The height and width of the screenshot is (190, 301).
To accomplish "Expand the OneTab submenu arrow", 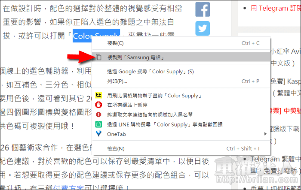I will (265, 134).
